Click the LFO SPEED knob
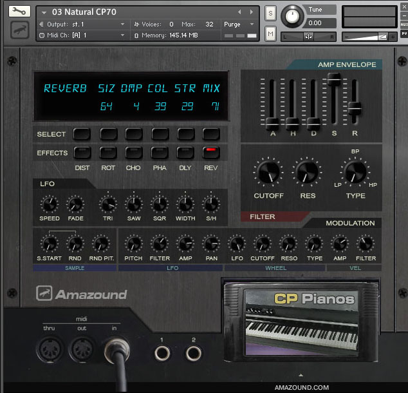Screen dimensions: 408x393 (49, 204)
